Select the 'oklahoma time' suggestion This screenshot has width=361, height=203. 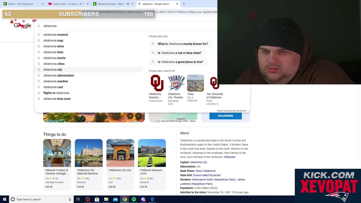89,52
